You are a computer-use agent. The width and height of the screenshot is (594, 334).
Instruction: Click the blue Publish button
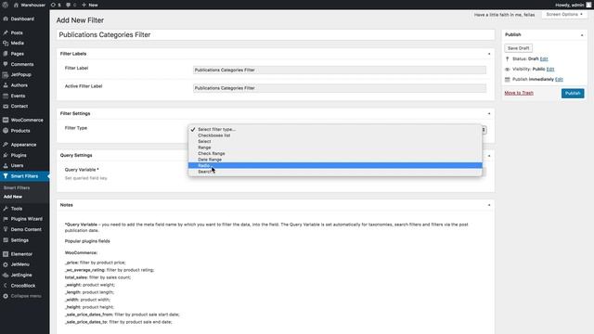(573, 93)
